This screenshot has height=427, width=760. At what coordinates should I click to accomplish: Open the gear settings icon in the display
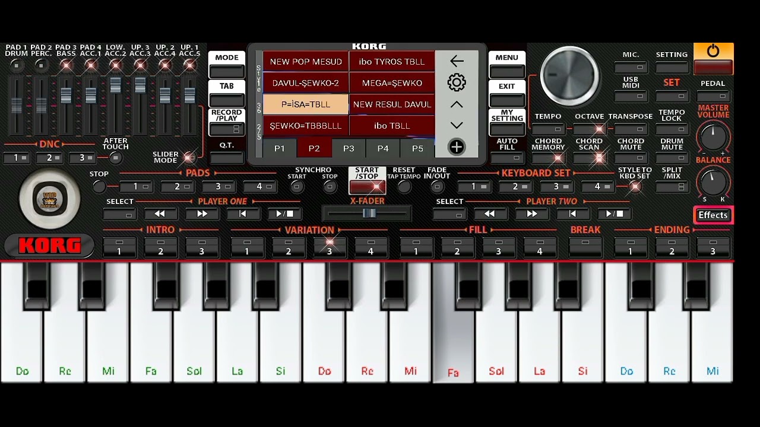click(x=457, y=82)
